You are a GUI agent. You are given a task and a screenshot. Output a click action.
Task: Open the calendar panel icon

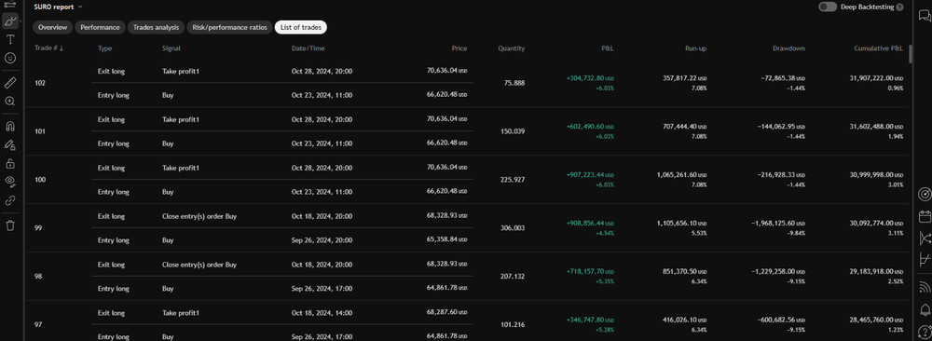[925, 216]
